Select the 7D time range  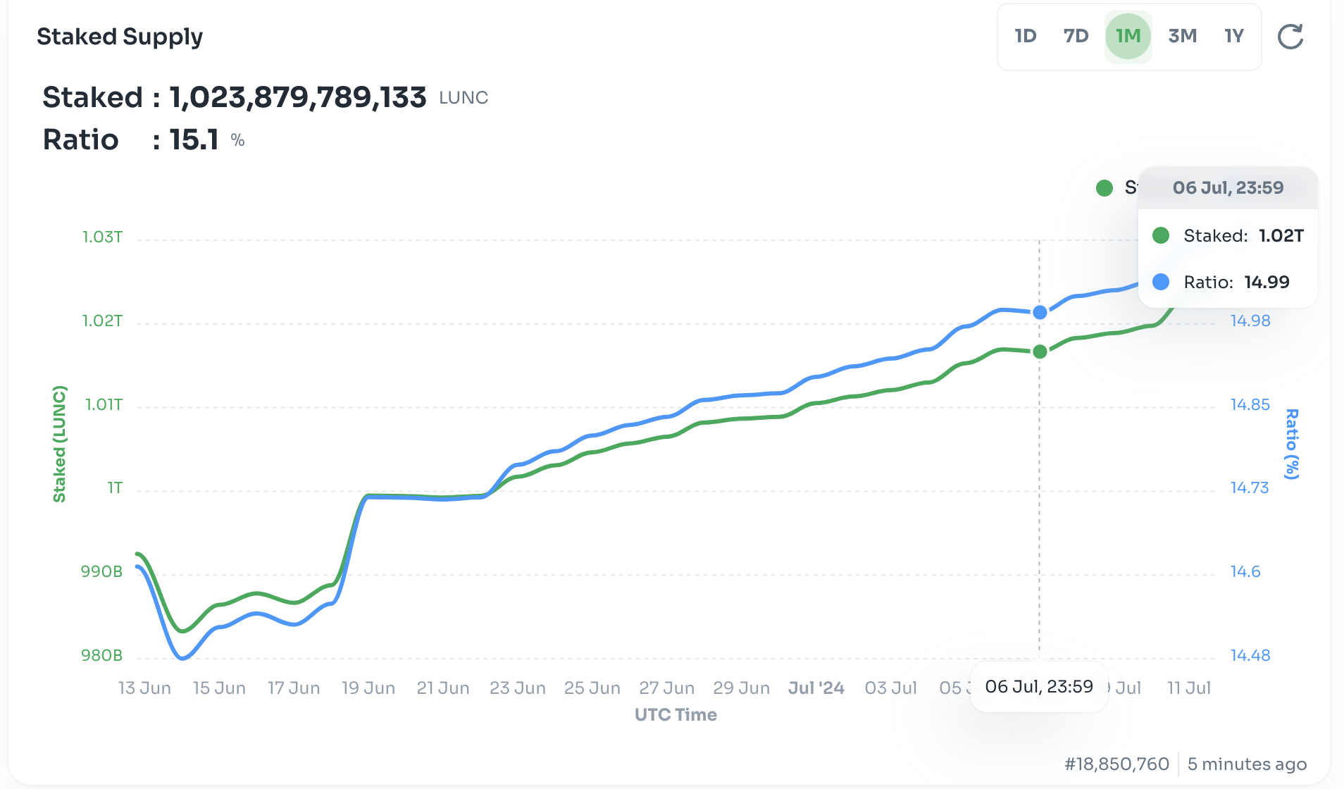click(x=1076, y=36)
